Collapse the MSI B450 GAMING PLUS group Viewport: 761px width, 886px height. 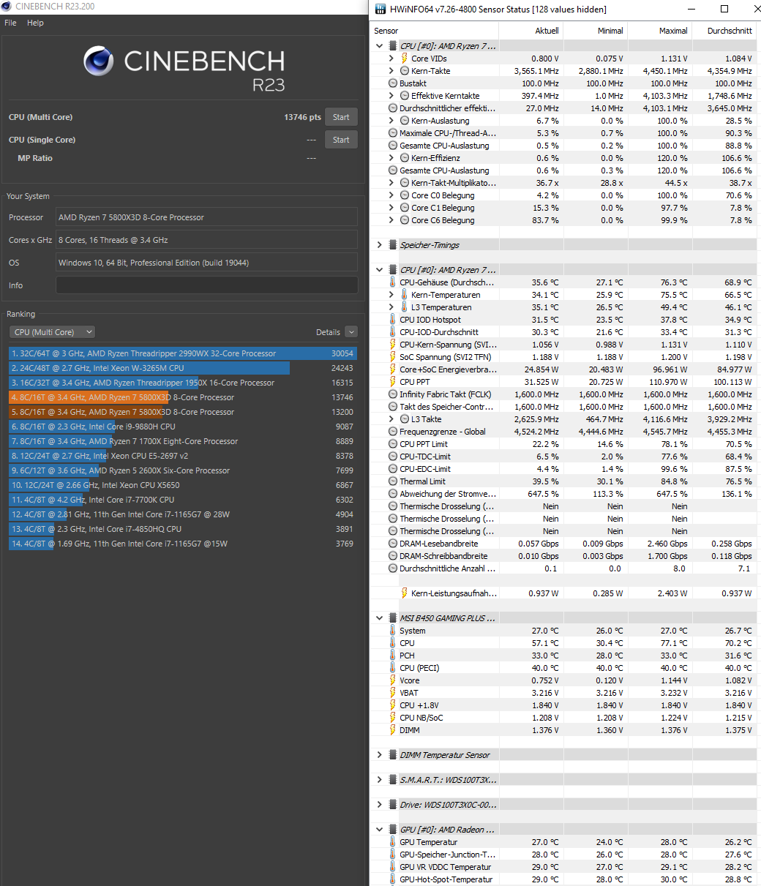coord(379,618)
